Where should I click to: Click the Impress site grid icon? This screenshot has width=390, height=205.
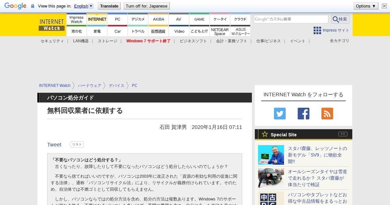pyautogui.click(x=317, y=30)
